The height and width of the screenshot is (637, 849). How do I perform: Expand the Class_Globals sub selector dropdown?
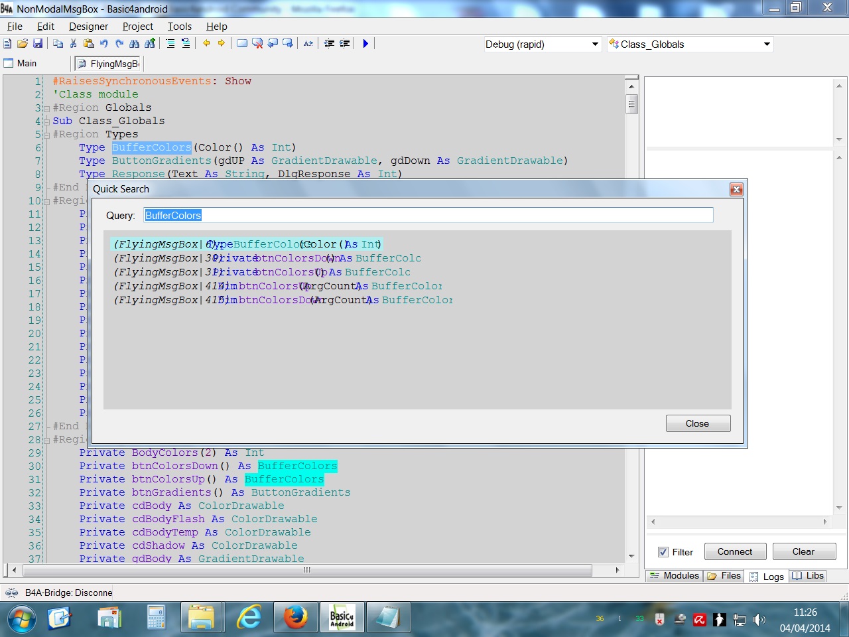(767, 44)
